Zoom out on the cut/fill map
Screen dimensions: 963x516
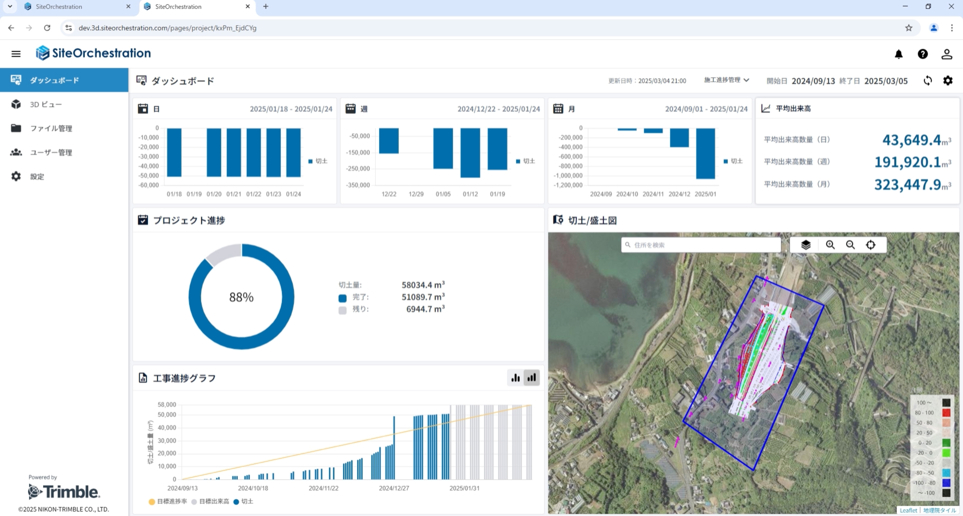pos(850,245)
